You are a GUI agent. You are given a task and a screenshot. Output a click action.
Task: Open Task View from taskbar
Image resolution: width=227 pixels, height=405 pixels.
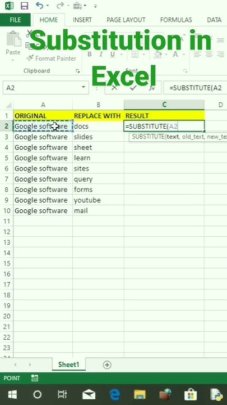(x=62, y=395)
